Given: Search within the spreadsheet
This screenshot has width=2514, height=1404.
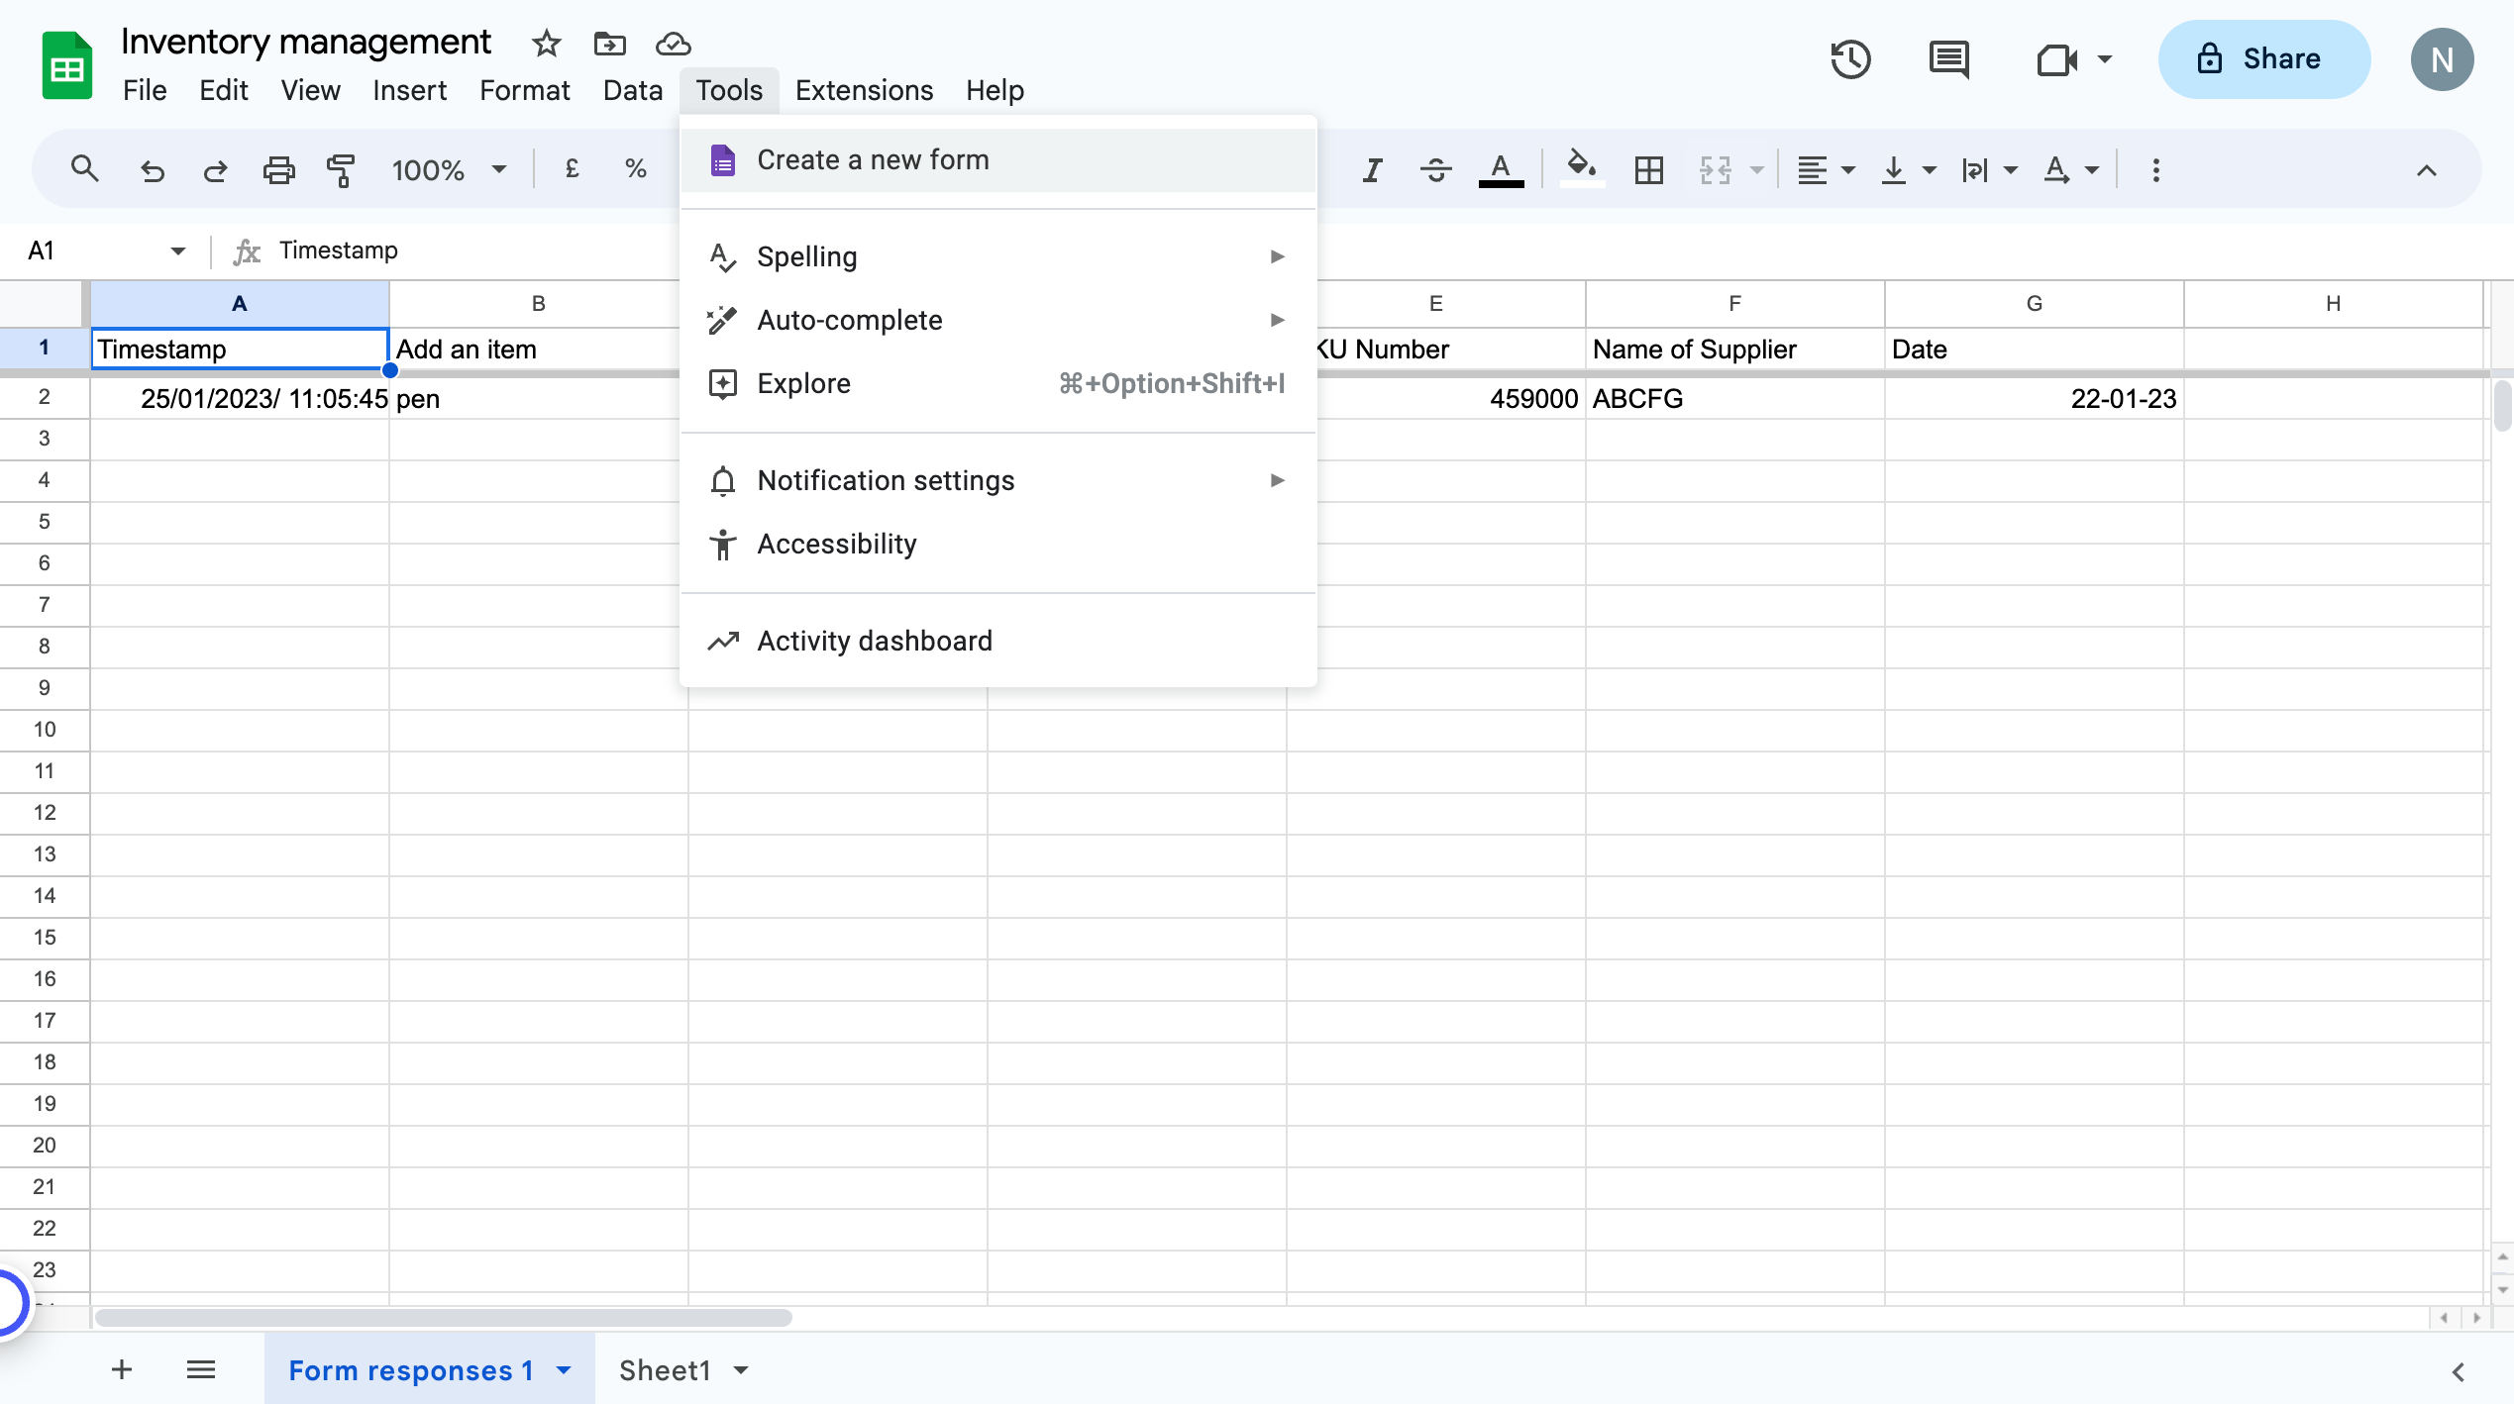Looking at the screenshot, I should tap(85, 168).
